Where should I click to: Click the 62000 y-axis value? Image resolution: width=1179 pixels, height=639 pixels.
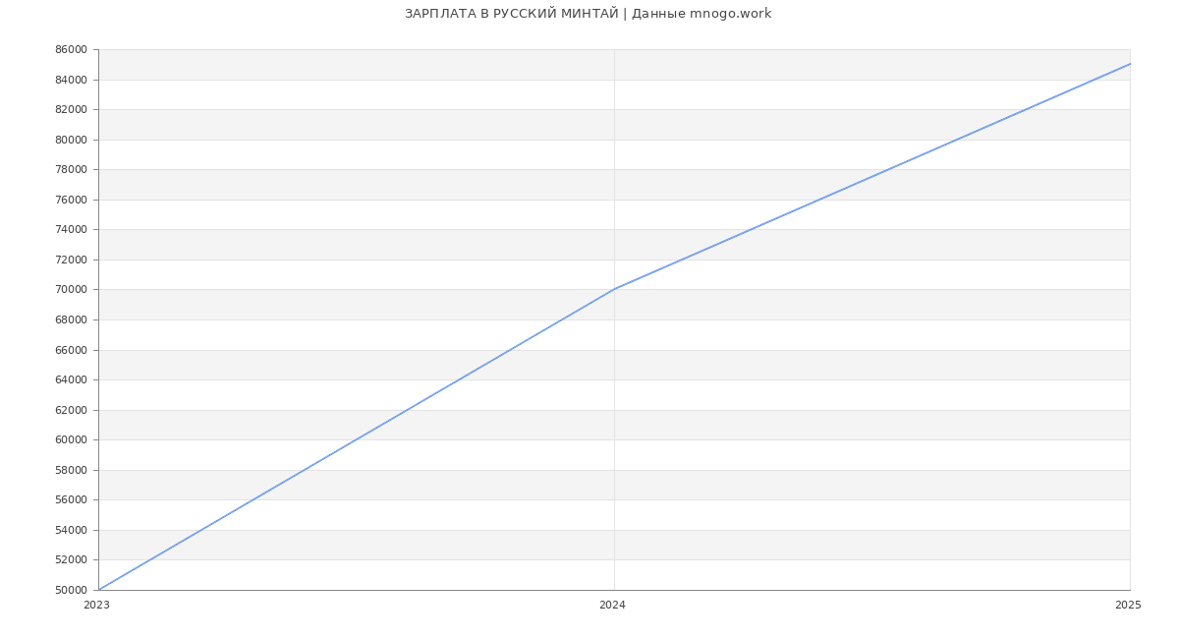tap(71, 410)
